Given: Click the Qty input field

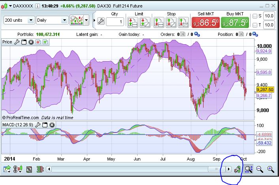Looking at the screenshot, I should pos(115,22).
